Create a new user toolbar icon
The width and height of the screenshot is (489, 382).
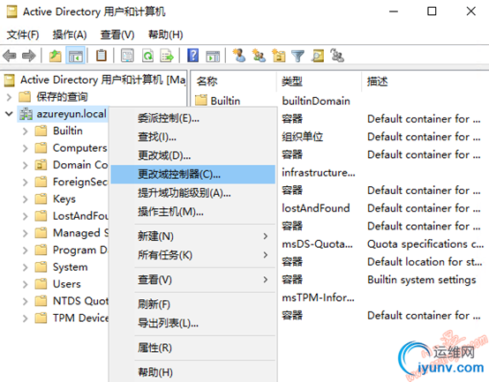coord(239,56)
